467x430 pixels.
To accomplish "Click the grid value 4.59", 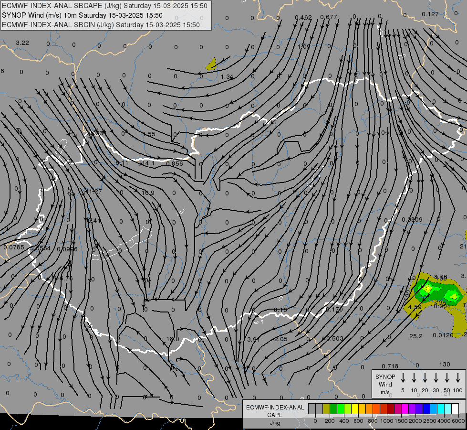I will click(415, 307).
